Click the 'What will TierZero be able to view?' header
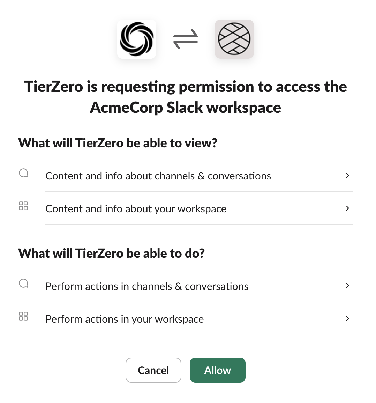The height and width of the screenshot is (403, 376). click(118, 143)
